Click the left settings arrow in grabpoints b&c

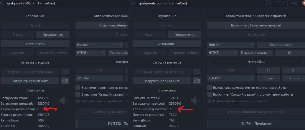pos(77,62)
